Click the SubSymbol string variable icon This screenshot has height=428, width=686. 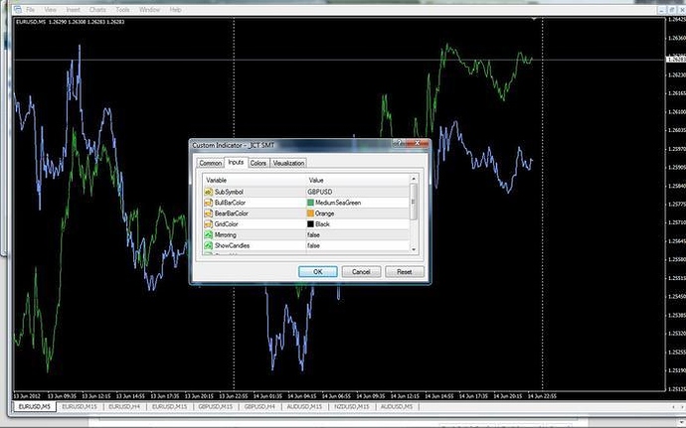click(x=208, y=192)
